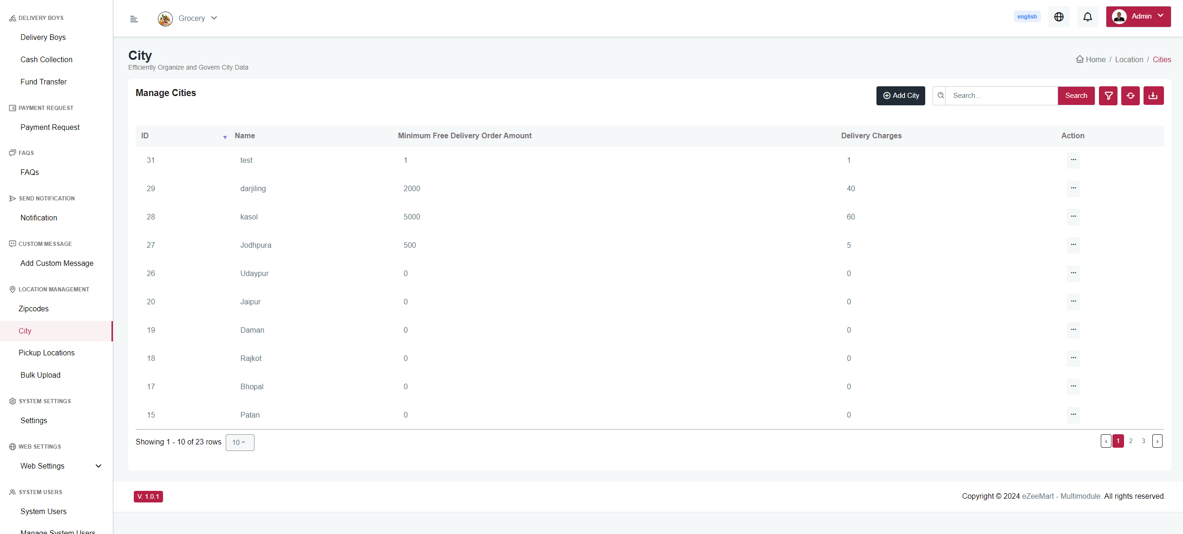Open the notifications bell icon

click(1087, 17)
